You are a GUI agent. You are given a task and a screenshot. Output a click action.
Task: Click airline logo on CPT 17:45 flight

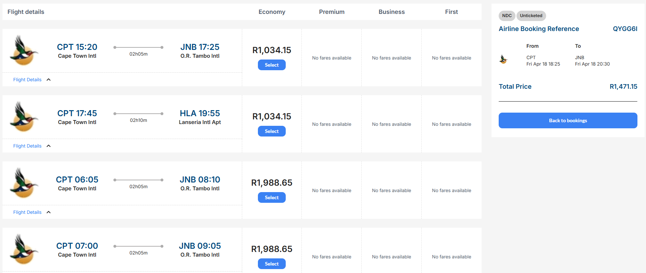tap(24, 117)
